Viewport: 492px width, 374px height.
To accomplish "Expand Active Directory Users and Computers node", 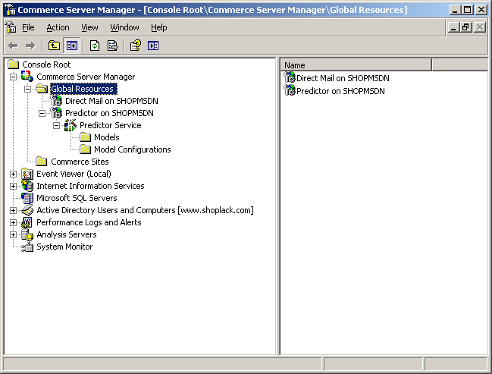I will click(13, 210).
